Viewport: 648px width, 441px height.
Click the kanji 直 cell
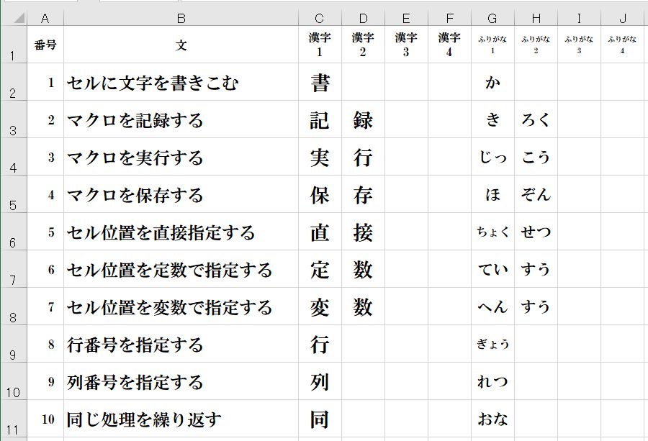click(x=320, y=232)
